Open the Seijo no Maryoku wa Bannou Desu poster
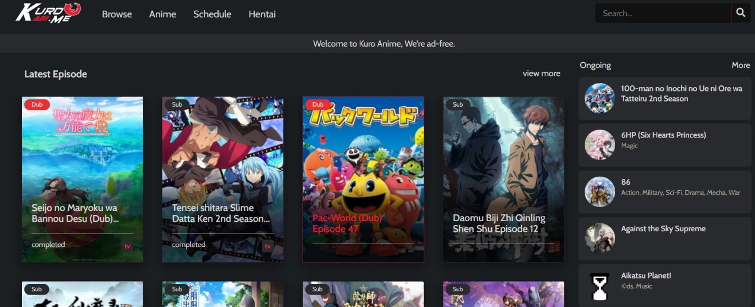The height and width of the screenshot is (307, 755). tap(82, 179)
